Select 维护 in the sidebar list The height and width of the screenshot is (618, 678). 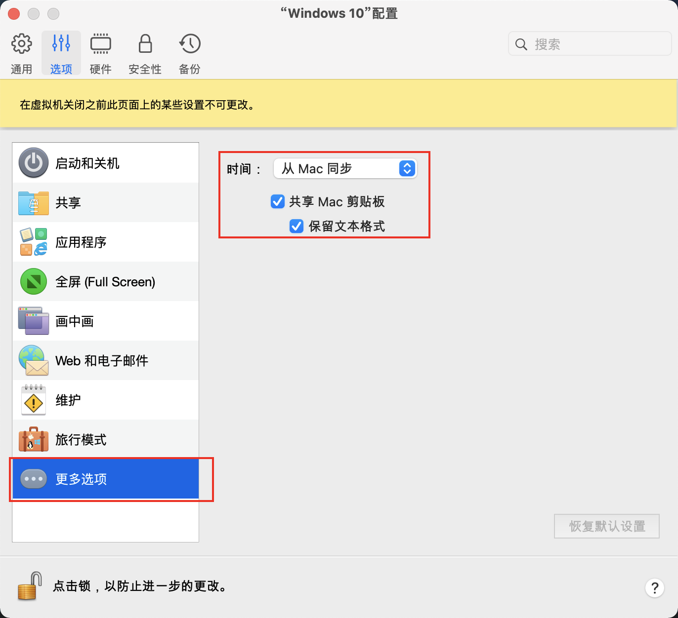coord(106,400)
